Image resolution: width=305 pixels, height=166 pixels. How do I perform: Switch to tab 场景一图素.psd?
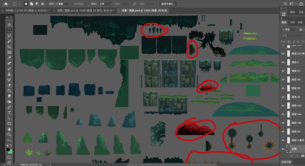(144, 10)
